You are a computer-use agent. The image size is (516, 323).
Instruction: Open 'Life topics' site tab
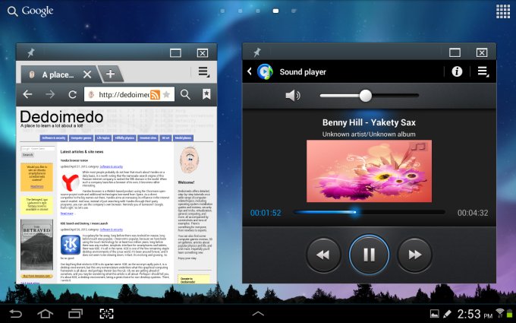point(103,138)
